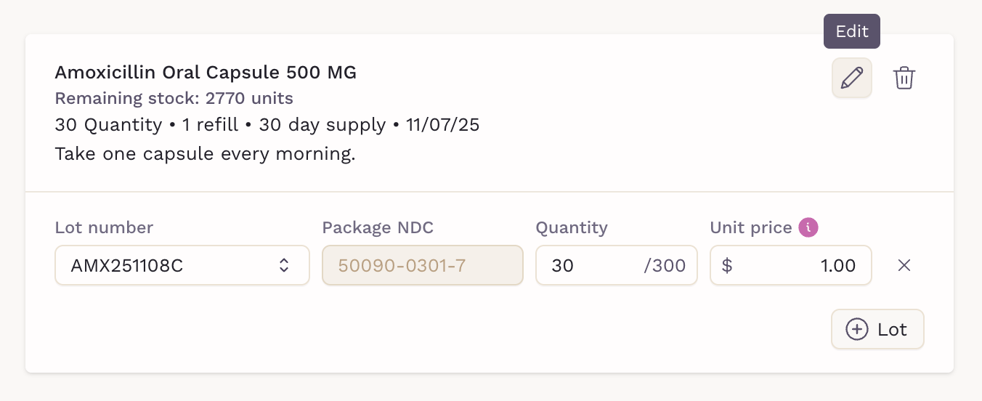Click the Quantity field label
Image resolution: width=982 pixels, height=401 pixels.
572,227
